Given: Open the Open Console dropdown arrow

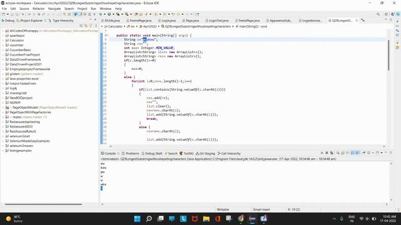Looking at the screenshot, I should 382,152.
